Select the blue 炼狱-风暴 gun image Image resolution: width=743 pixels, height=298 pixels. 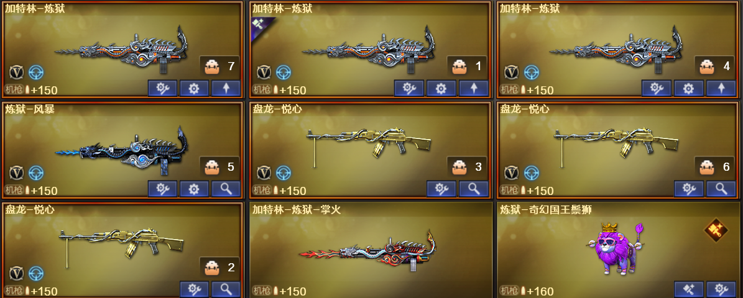pyautogui.click(x=121, y=151)
